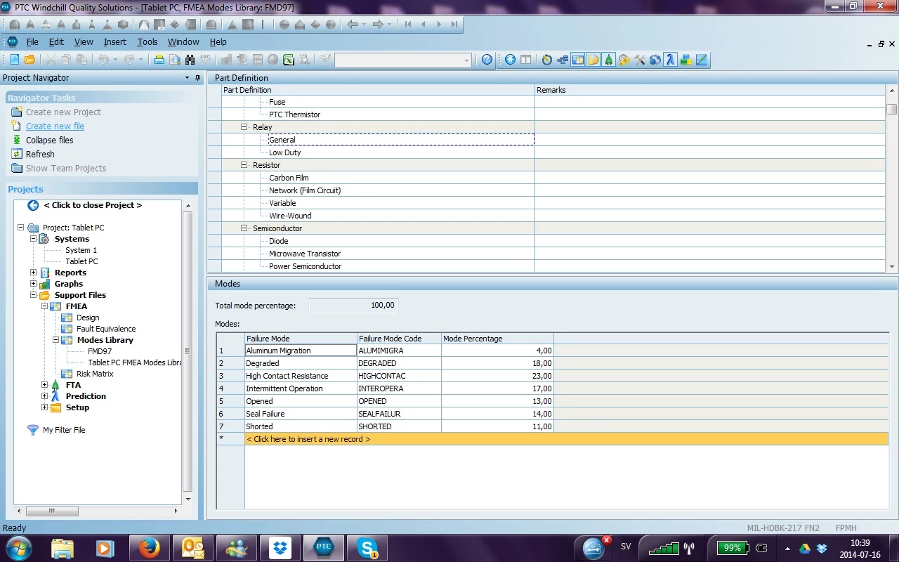
Task: Select Risk Matrix in the project tree
Action: click(95, 374)
